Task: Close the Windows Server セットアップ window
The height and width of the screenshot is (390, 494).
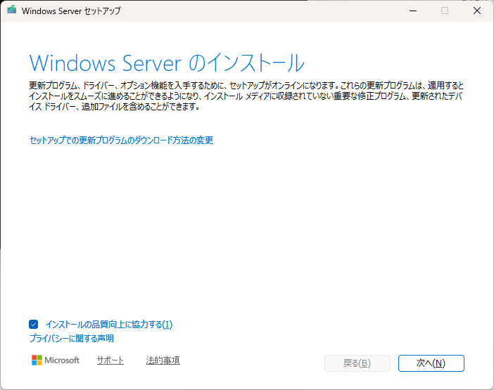Action: 477,11
